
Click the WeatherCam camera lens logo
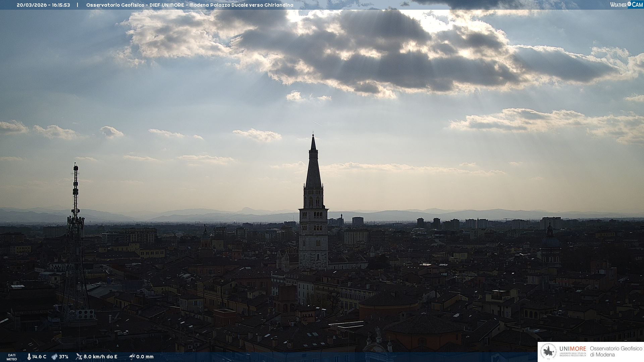[629, 4]
